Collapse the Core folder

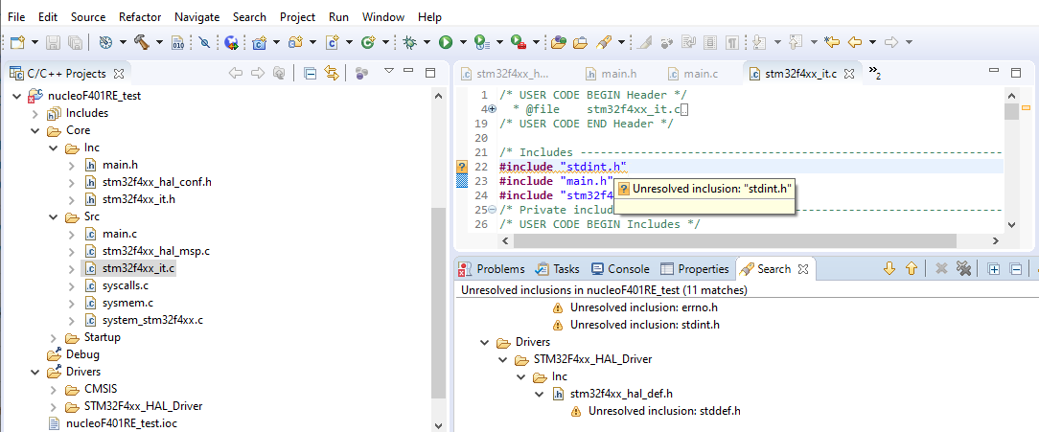tap(35, 131)
